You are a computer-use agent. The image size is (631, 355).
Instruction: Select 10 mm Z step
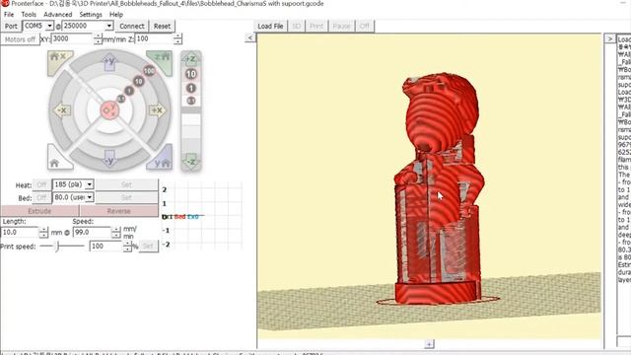click(190, 74)
